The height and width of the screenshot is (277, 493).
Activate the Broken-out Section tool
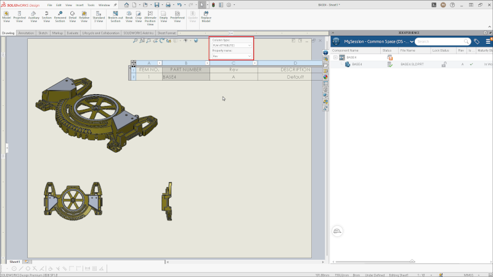tap(115, 14)
